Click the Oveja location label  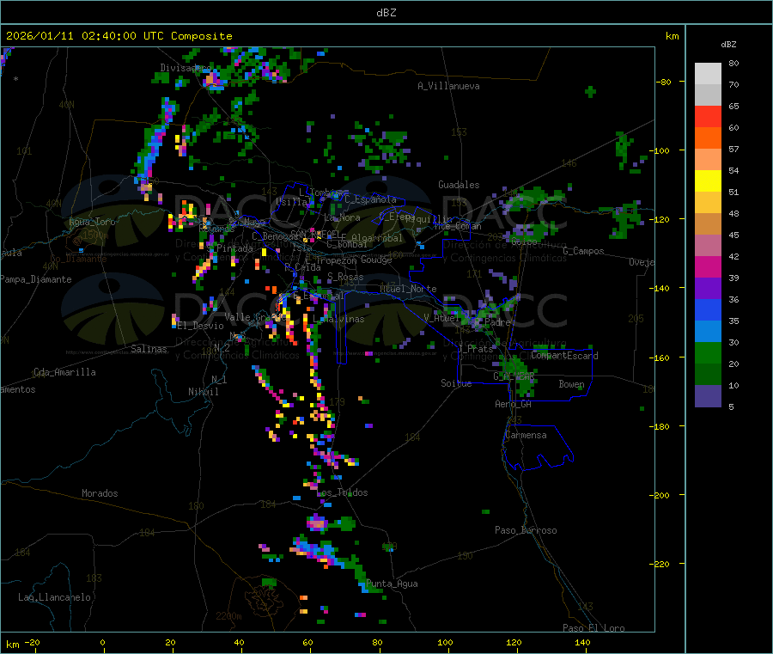tap(642, 262)
